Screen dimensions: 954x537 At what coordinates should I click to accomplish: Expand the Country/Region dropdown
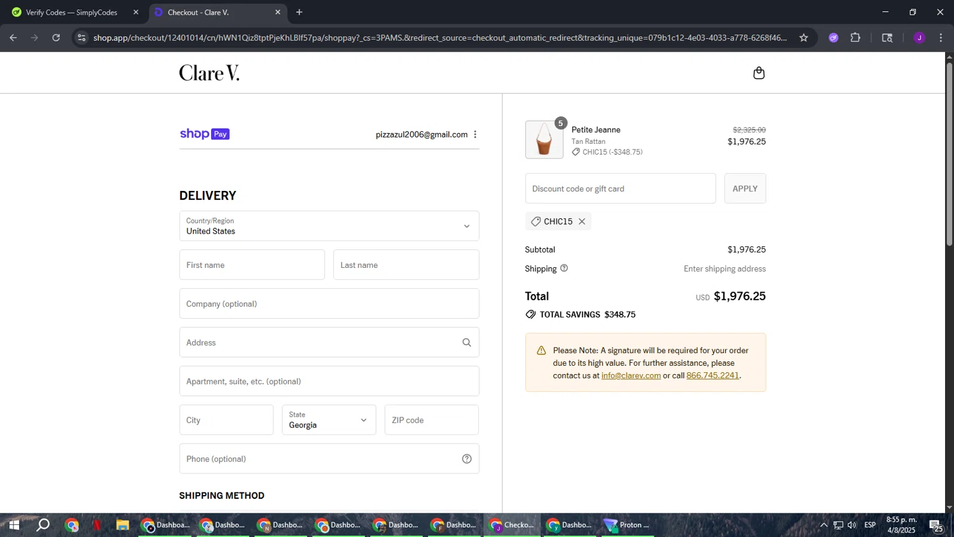[x=329, y=226]
